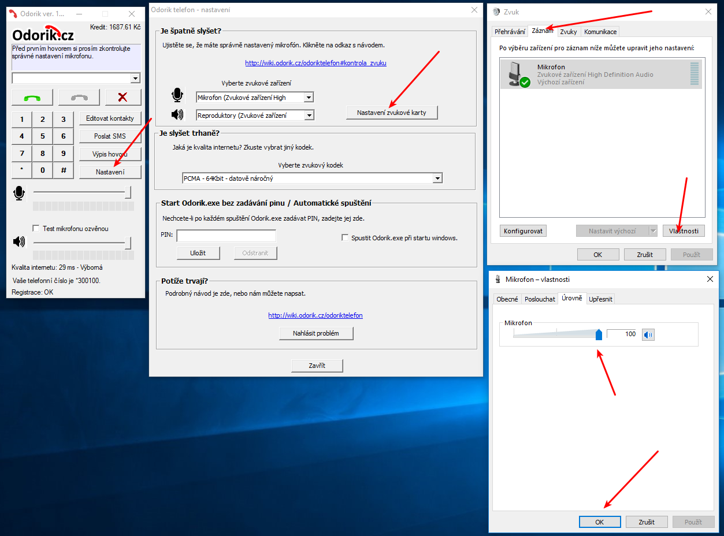Click Zrušit in the Zvuk window
Image resolution: width=724 pixels, height=536 pixels.
pyautogui.click(x=645, y=254)
